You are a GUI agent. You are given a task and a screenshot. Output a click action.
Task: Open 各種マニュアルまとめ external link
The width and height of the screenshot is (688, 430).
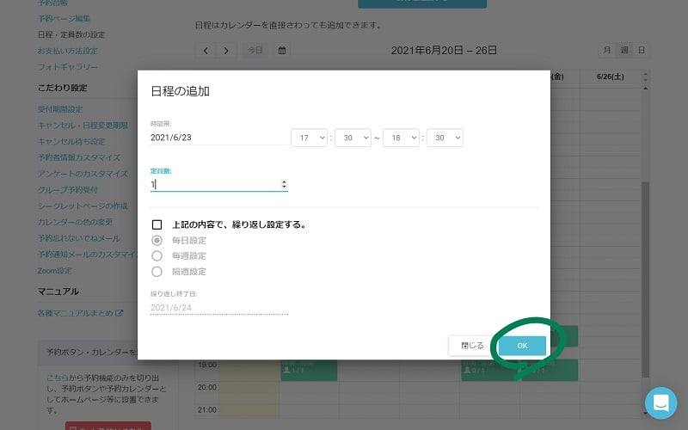pos(80,313)
